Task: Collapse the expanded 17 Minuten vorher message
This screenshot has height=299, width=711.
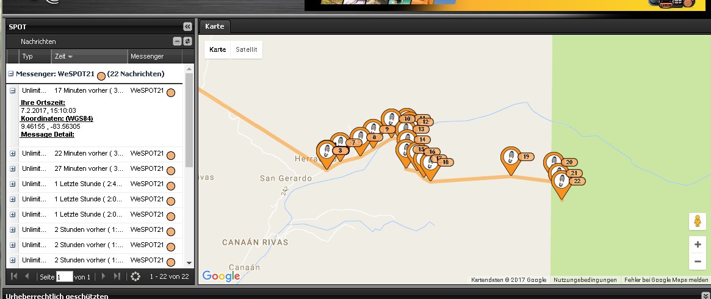Action: [13, 91]
